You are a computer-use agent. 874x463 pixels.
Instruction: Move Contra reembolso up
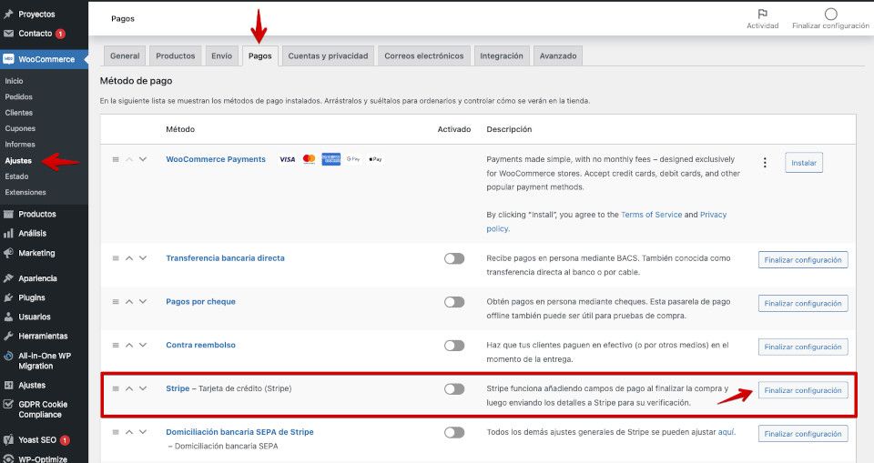point(128,346)
